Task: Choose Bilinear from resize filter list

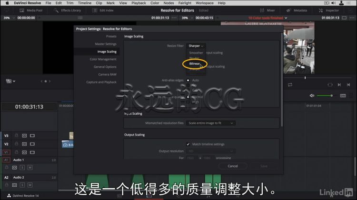Action: point(195,64)
